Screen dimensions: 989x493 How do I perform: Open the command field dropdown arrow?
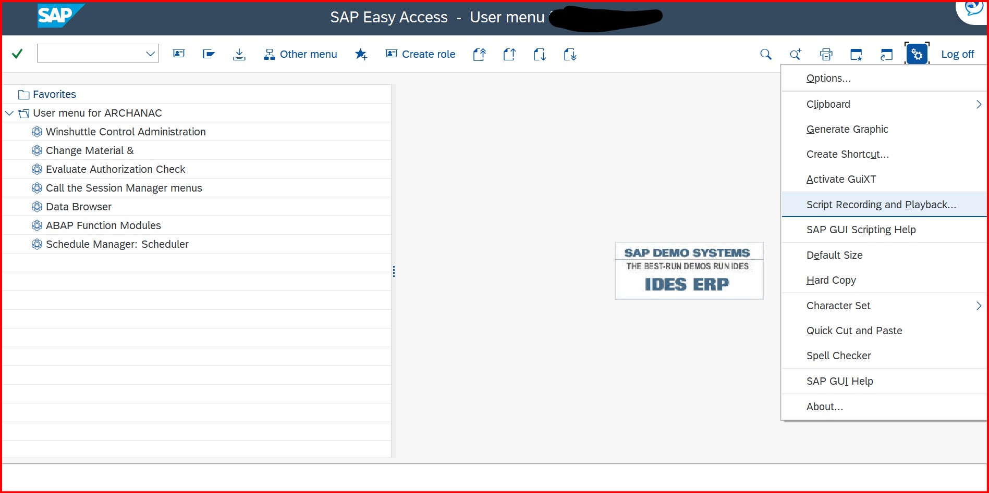150,54
